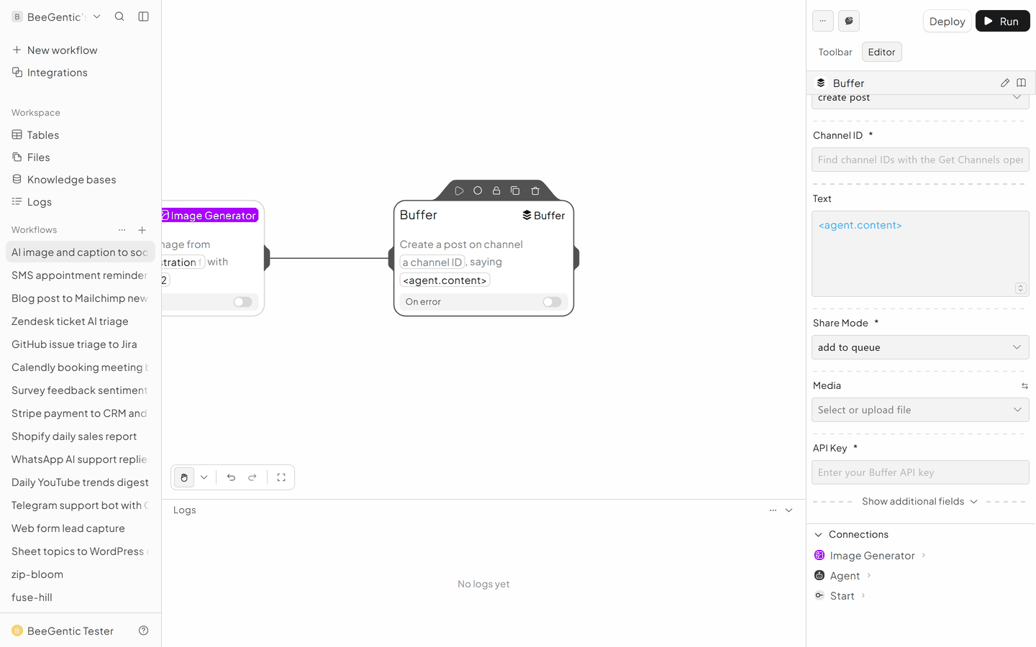1036x647 pixels.
Task: Open Workflows section more options
Action: [122, 230]
